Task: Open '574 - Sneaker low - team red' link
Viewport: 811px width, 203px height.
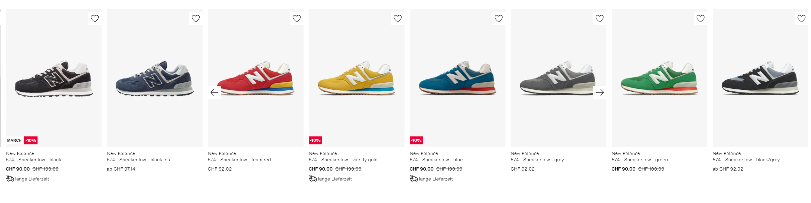Action: (x=239, y=160)
